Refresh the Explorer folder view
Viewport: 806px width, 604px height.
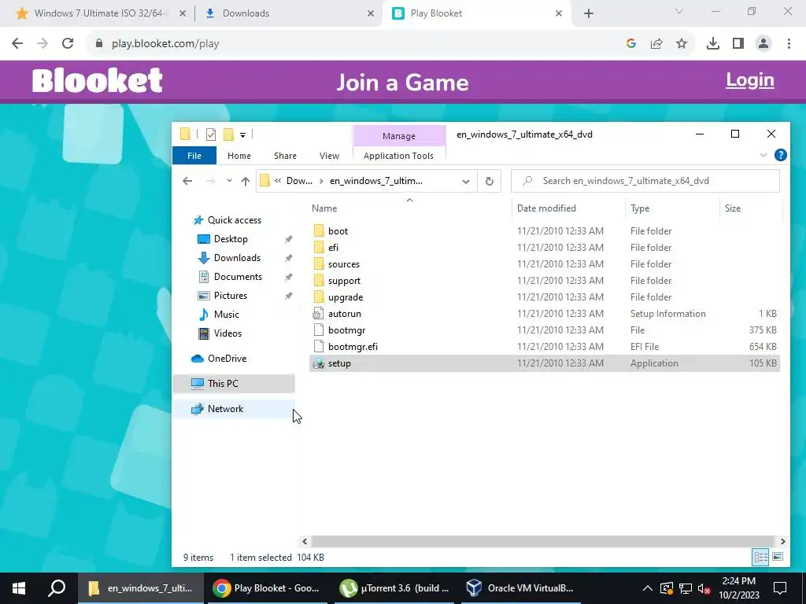pos(490,182)
